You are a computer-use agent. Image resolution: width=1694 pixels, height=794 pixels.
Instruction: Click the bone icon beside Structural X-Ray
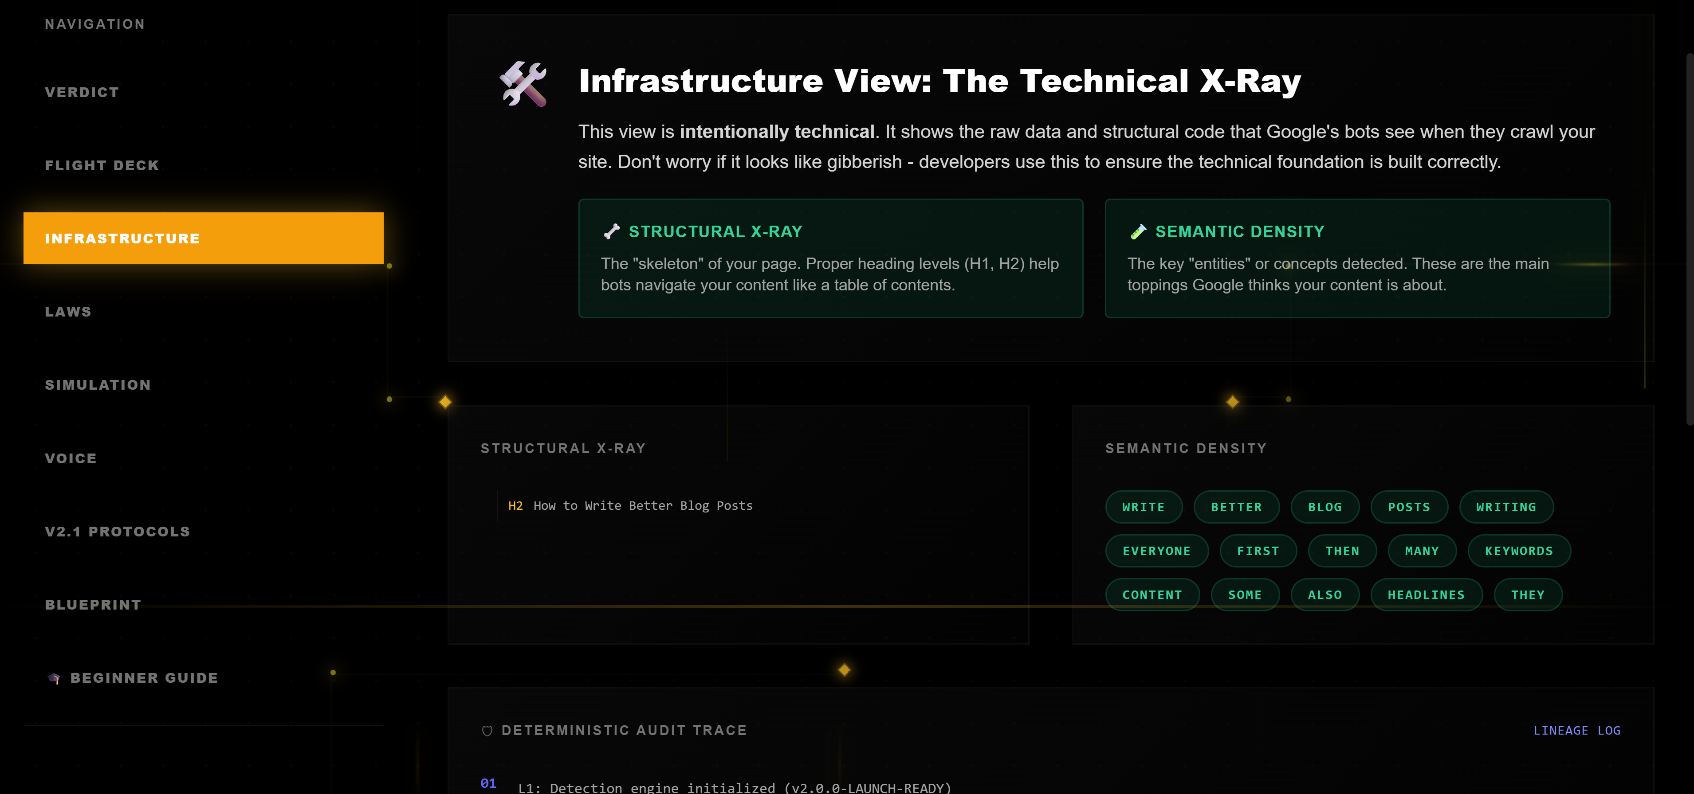click(612, 231)
